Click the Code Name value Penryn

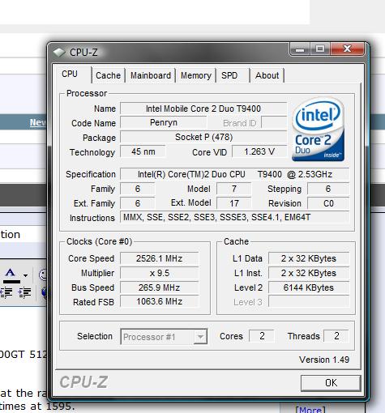click(164, 122)
